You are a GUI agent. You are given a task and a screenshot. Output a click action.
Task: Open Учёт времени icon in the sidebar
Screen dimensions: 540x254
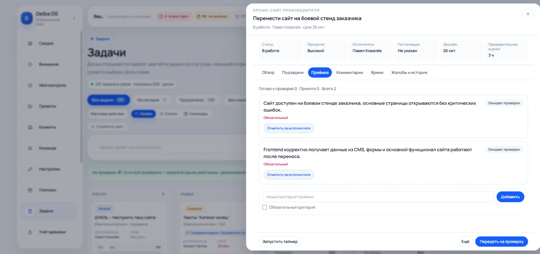tap(30, 232)
